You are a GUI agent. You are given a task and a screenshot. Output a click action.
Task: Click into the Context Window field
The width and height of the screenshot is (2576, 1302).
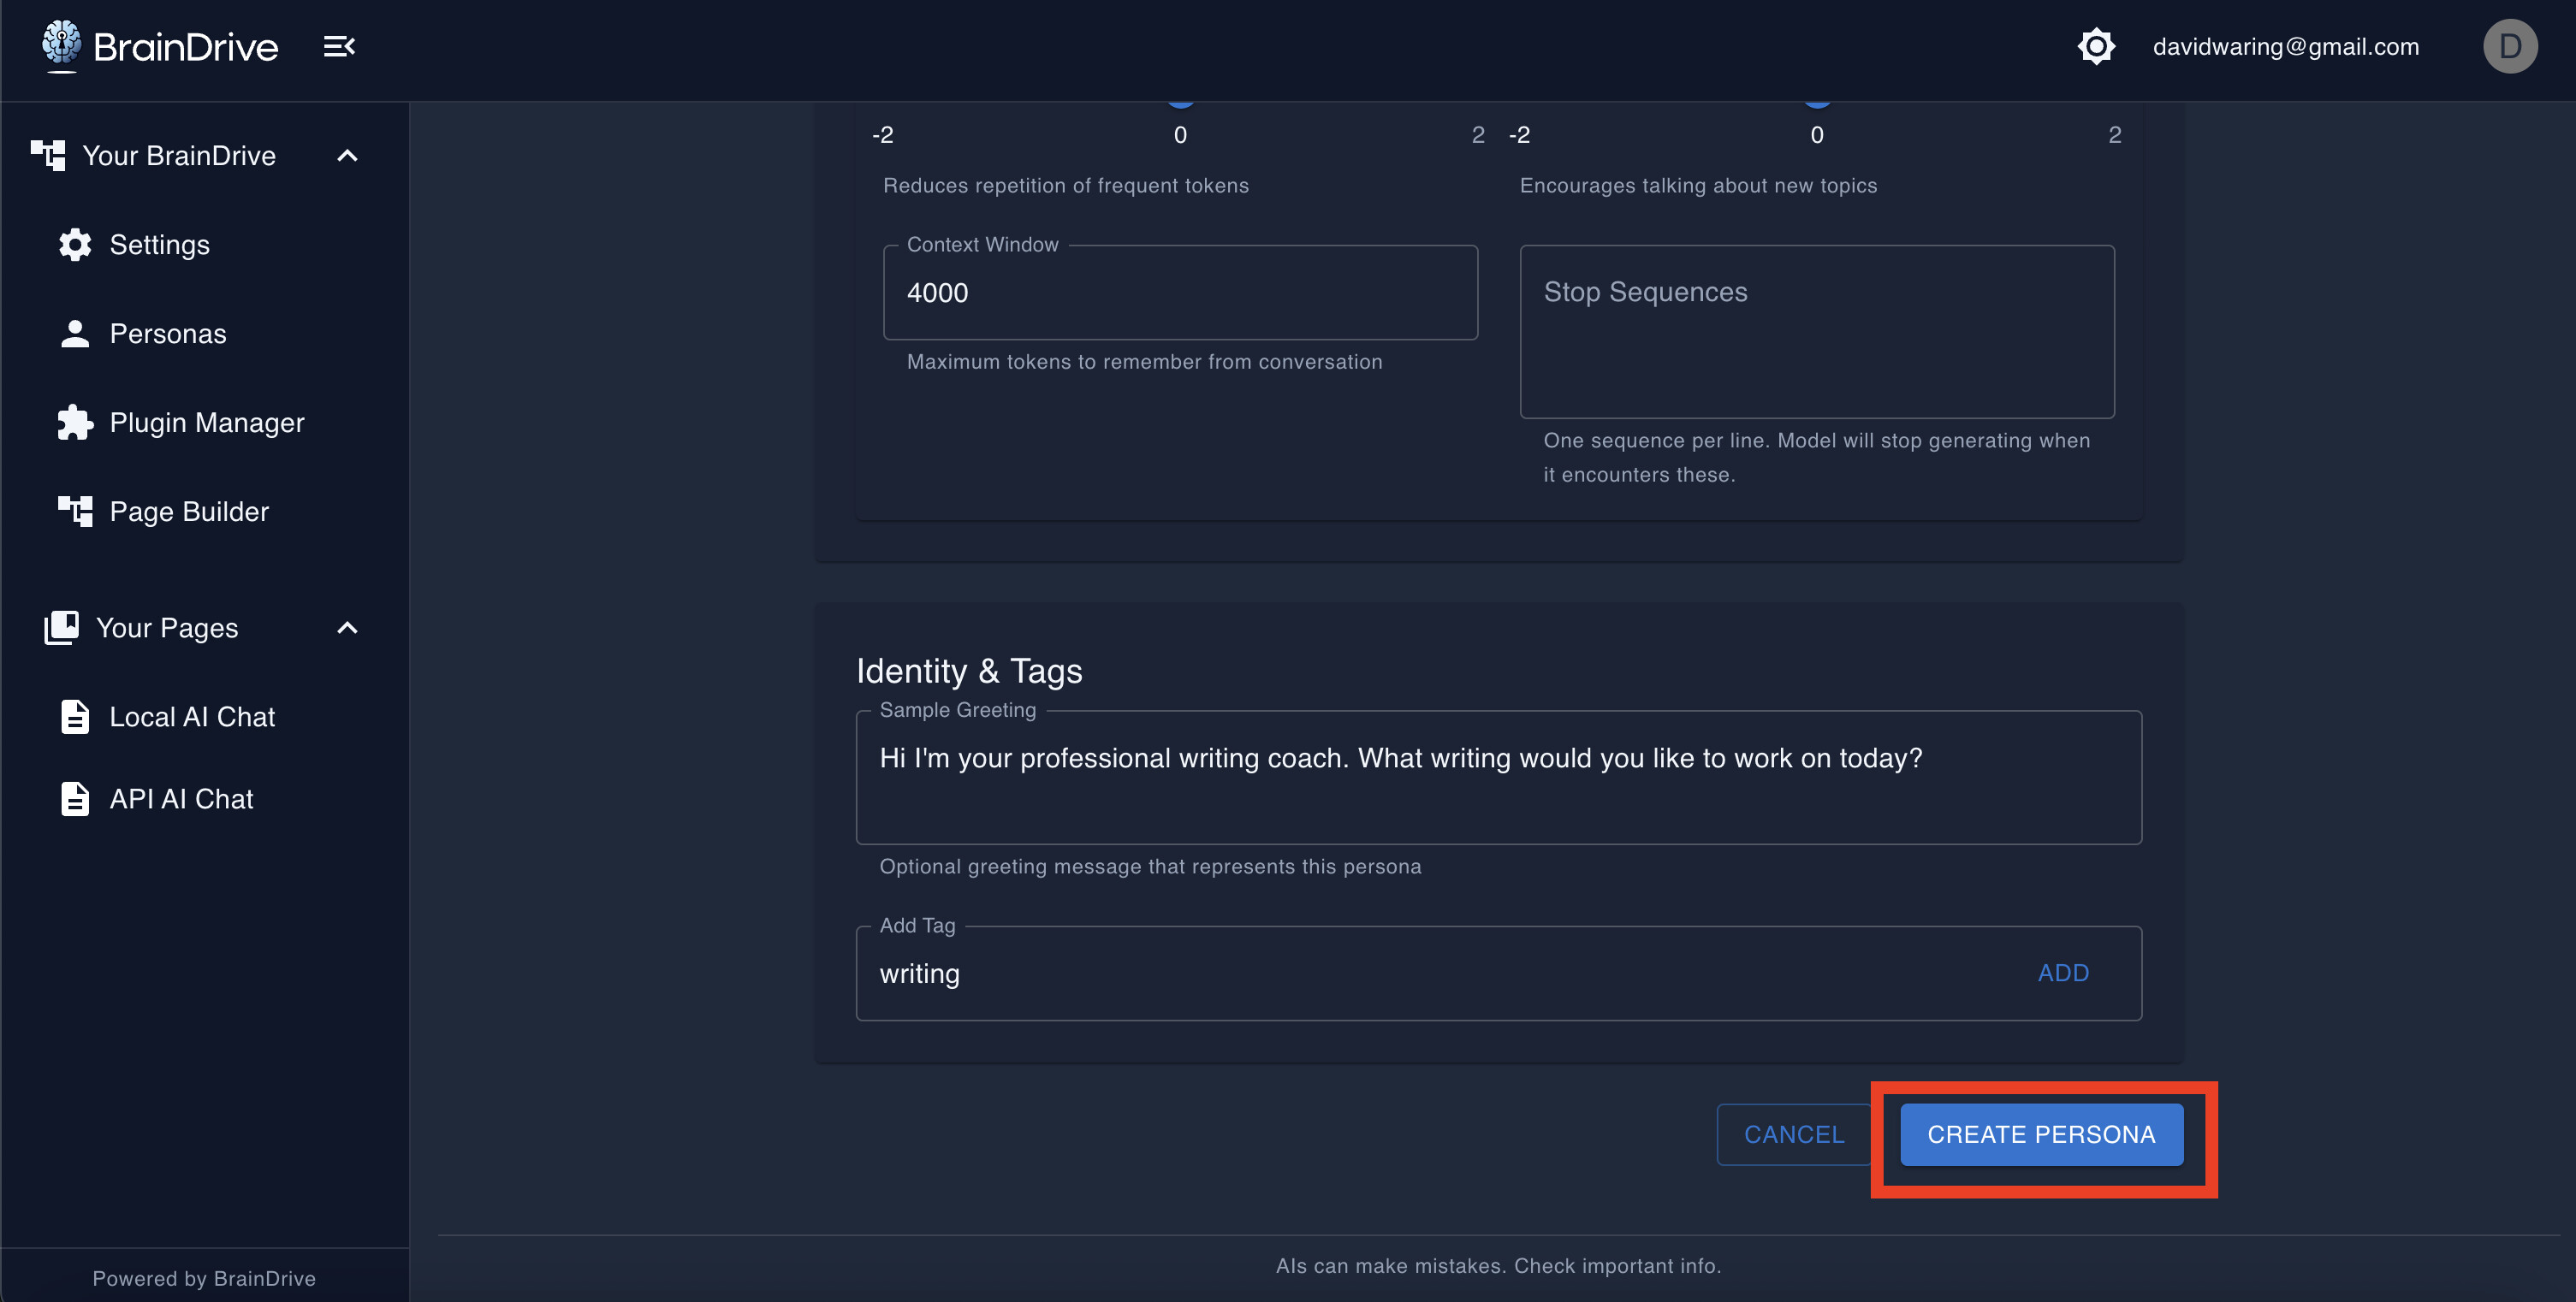point(1180,293)
